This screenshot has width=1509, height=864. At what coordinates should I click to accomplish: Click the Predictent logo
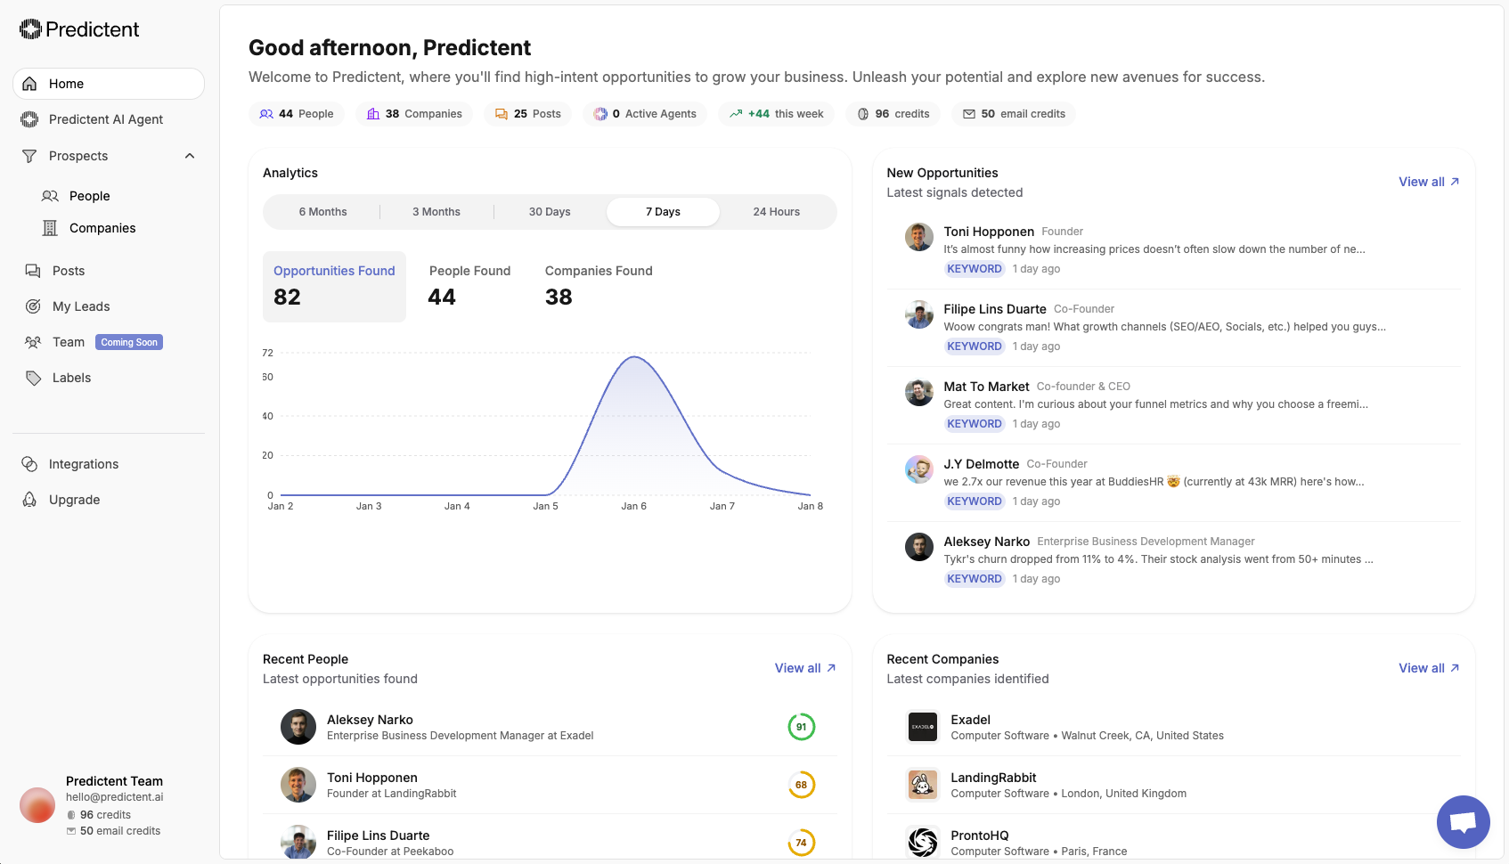click(78, 29)
